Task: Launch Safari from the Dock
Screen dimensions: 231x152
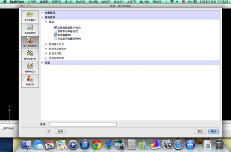Action: click(x=178, y=145)
